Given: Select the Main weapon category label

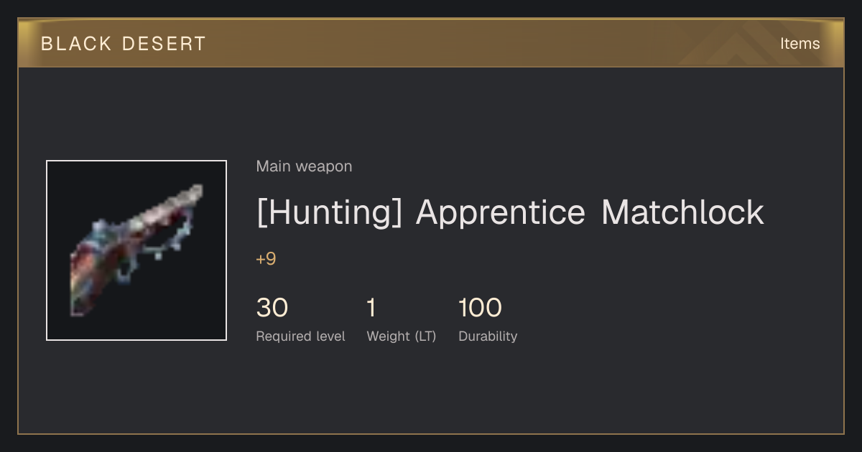Looking at the screenshot, I should tap(304, 166).
